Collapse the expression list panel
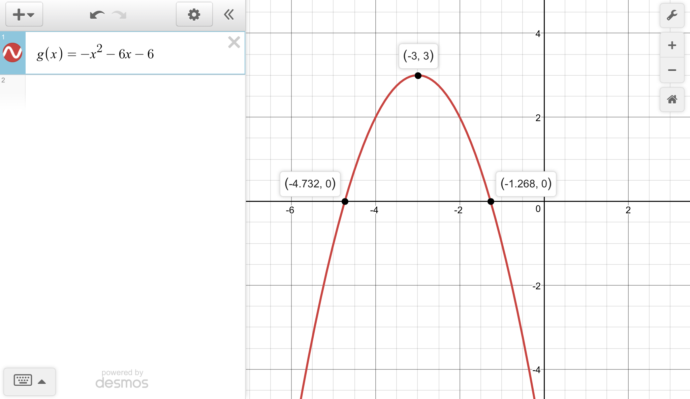 tap(229, 14)
